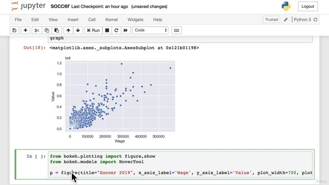Open the Cell menu

(92, 20)
